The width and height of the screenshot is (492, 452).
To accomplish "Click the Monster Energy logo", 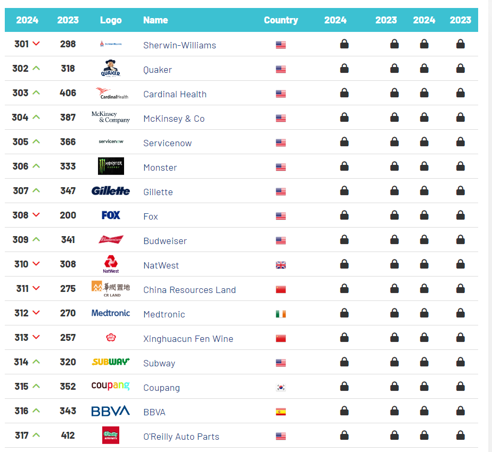I will 111,166.
